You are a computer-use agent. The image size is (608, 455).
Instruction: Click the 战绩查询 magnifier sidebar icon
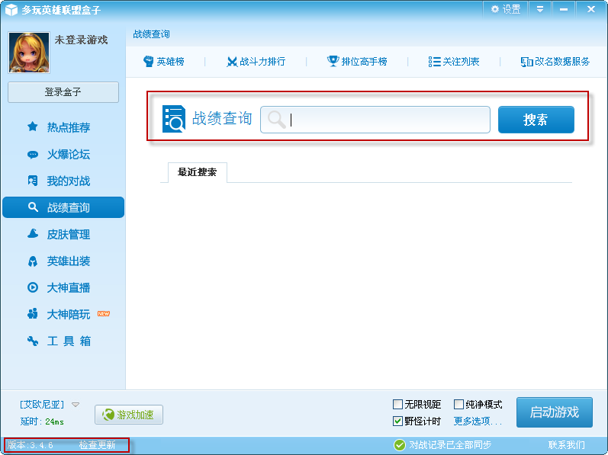pos(33,207)
